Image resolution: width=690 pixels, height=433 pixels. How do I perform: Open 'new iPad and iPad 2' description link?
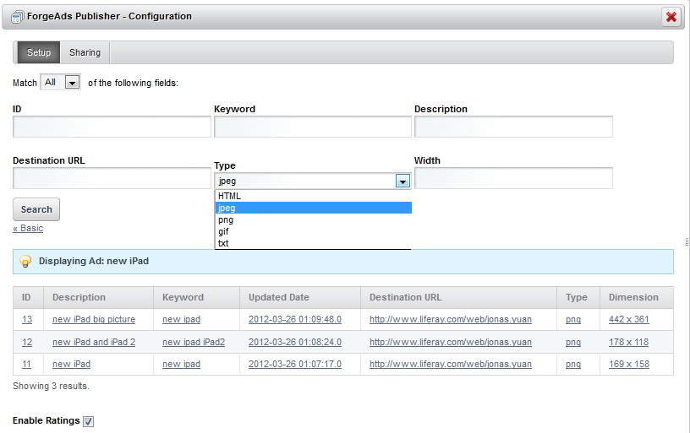pos(94,342)
